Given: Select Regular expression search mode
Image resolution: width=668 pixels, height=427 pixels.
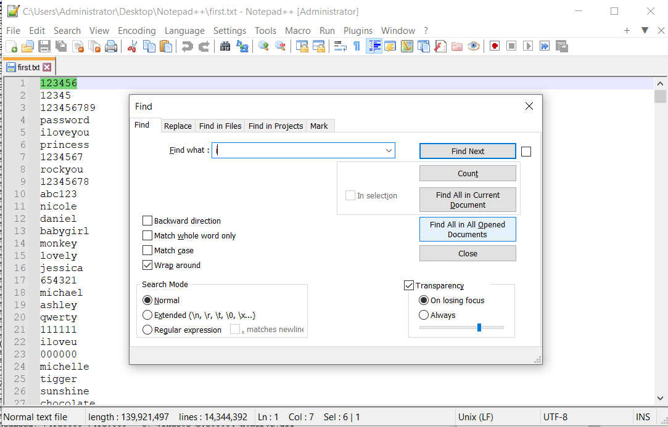Looking at the screenshot, I should (x=147, y=330).
